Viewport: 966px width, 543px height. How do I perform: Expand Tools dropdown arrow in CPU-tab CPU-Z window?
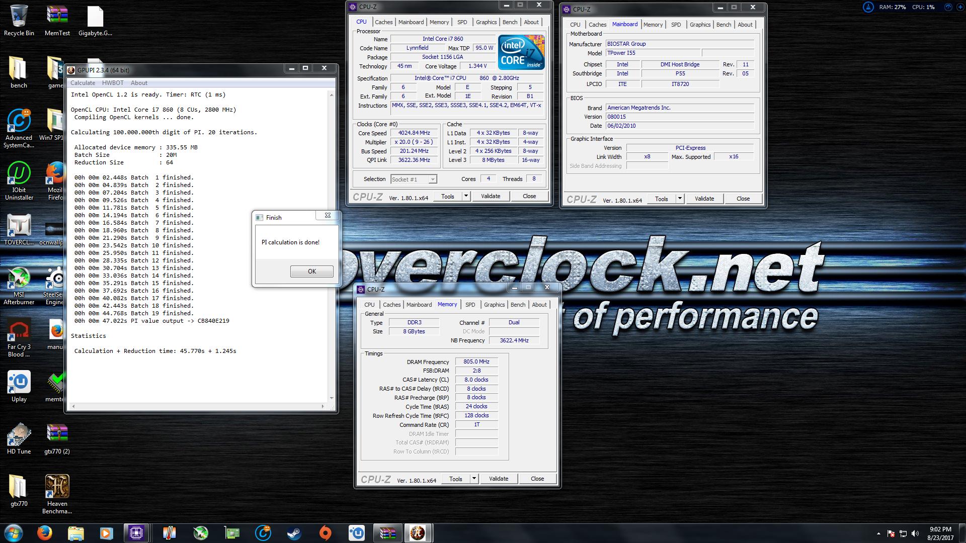tap(466, 196)
